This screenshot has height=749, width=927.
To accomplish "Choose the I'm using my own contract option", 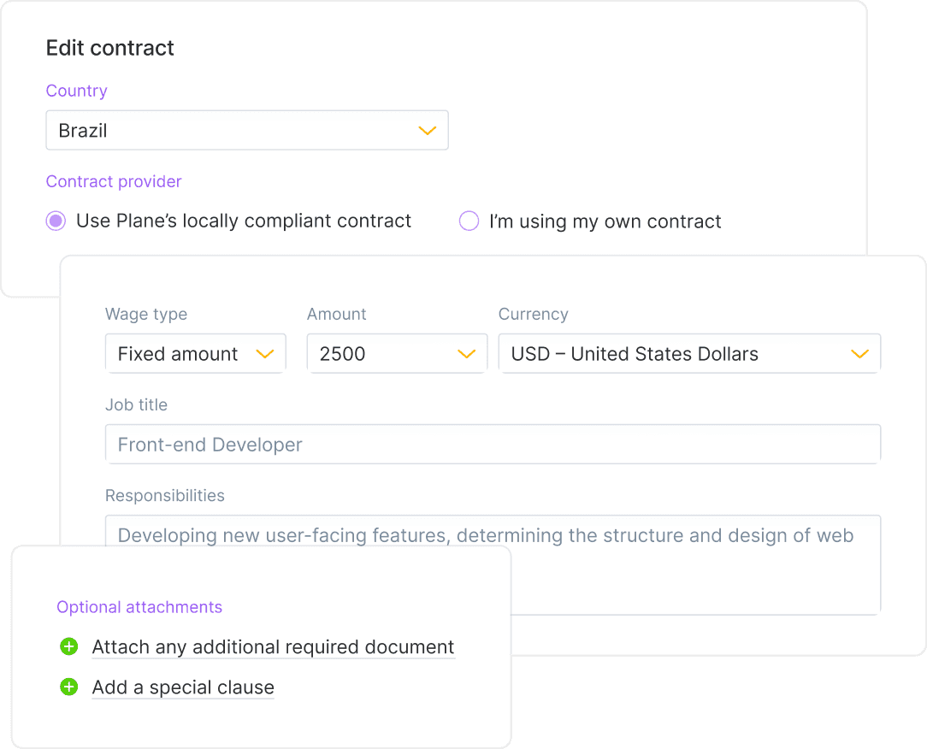I will point(469,221).
